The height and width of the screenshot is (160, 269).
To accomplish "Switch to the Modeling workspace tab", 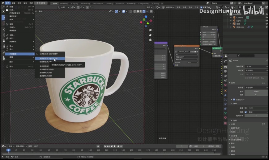I will click(x=64, y=3).
